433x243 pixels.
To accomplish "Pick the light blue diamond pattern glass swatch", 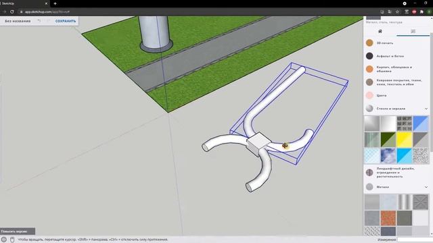I will [372, 156].
